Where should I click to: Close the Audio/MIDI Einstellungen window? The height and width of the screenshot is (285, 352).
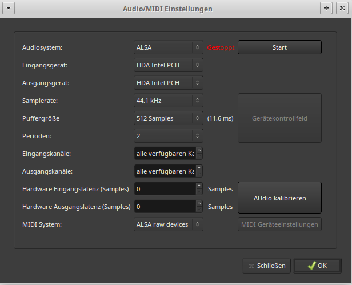pyautogui.click(x=341, y=8)
